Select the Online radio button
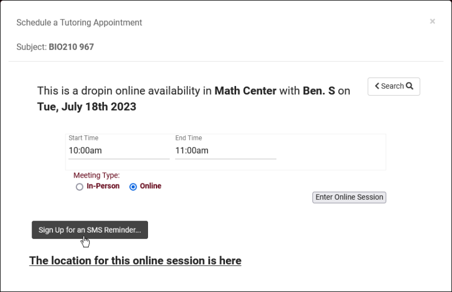 coord(133,187)
